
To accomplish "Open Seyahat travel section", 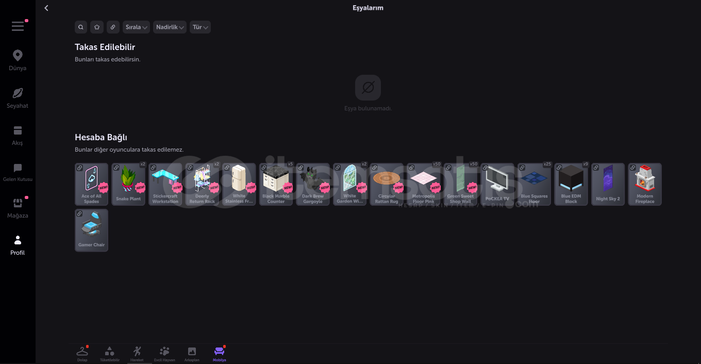I will (x=18, y=98).
